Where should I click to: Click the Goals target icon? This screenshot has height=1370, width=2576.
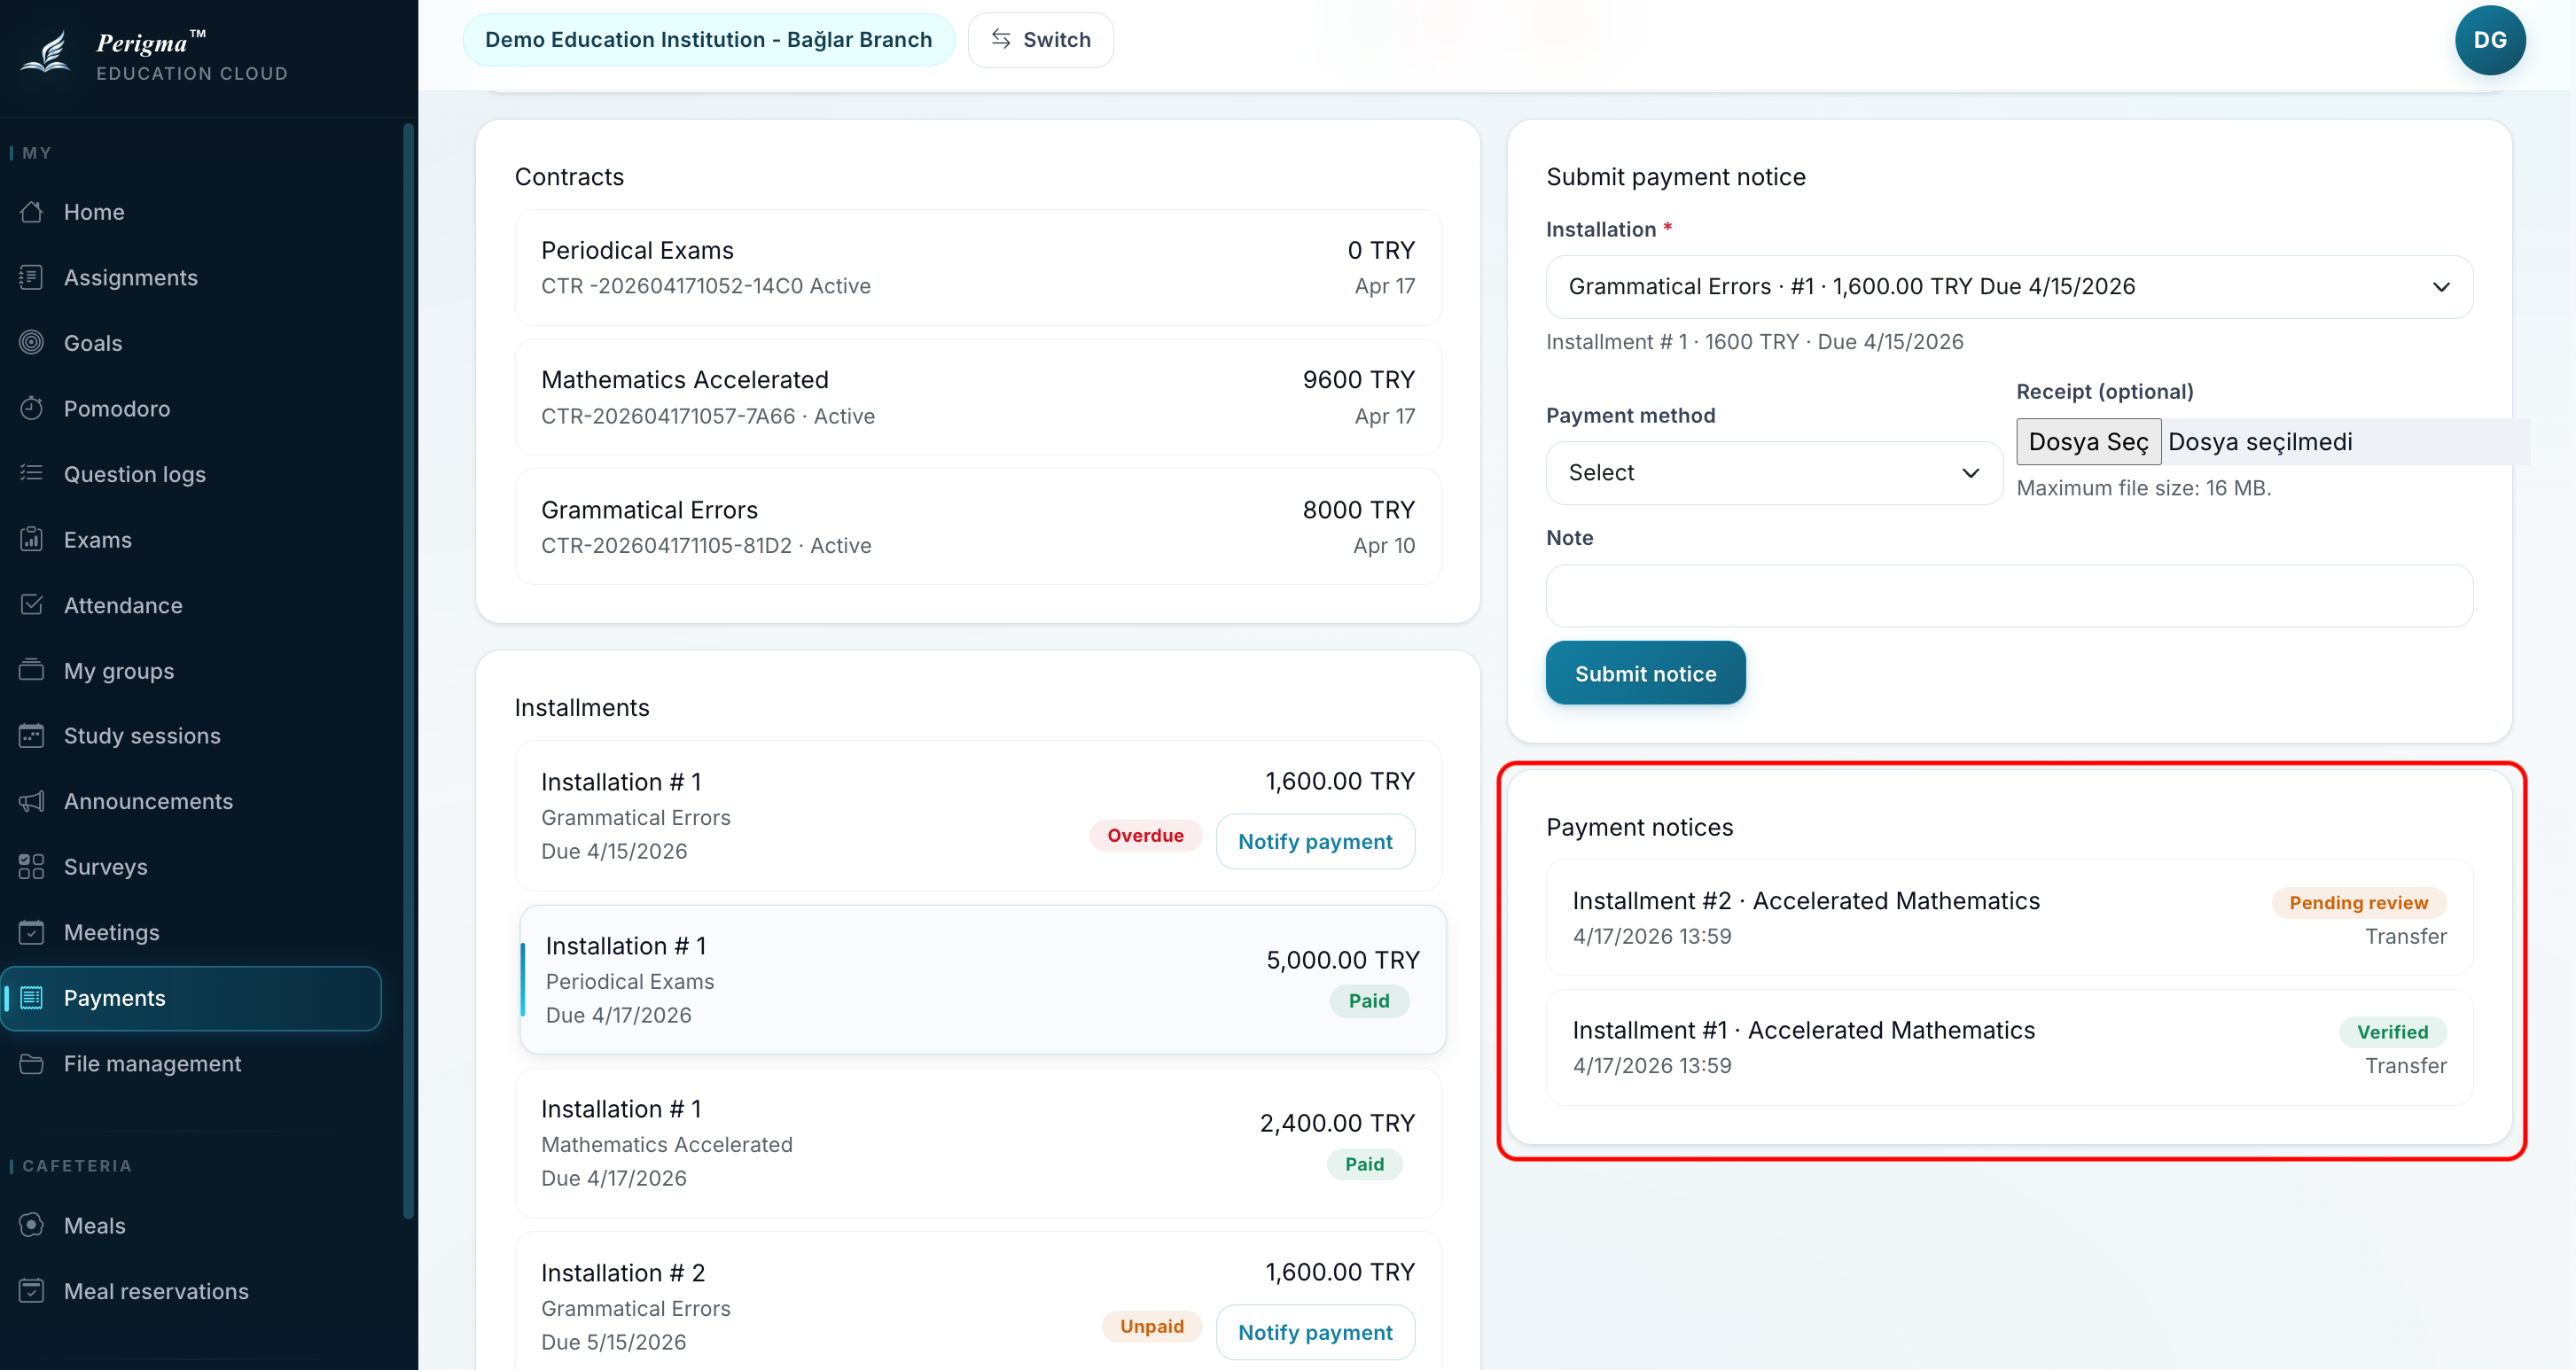32,343
